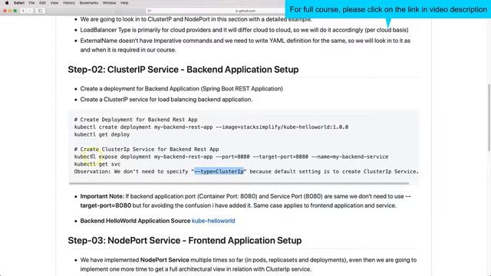Click the 'kubectl expose deployment' command line
Image resolution: width=491 pixels, height=276 pixels.
231,156
